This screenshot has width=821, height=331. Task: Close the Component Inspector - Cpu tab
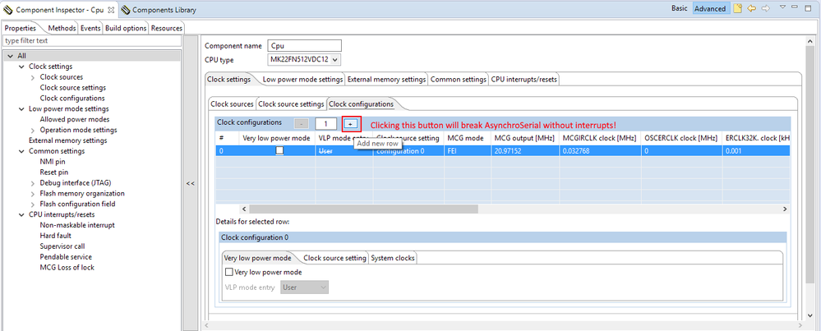coord(111,9)
